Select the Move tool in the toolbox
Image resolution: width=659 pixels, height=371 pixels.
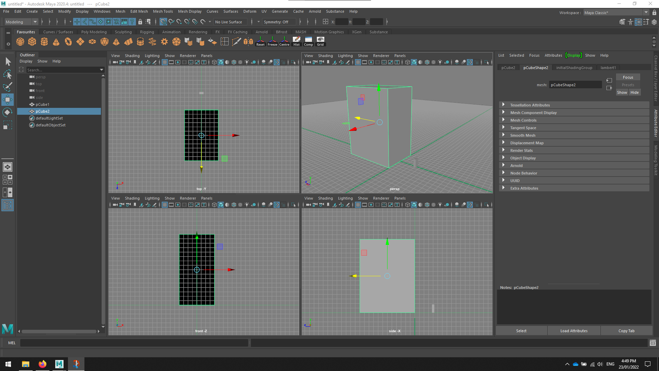coord(8,100)
